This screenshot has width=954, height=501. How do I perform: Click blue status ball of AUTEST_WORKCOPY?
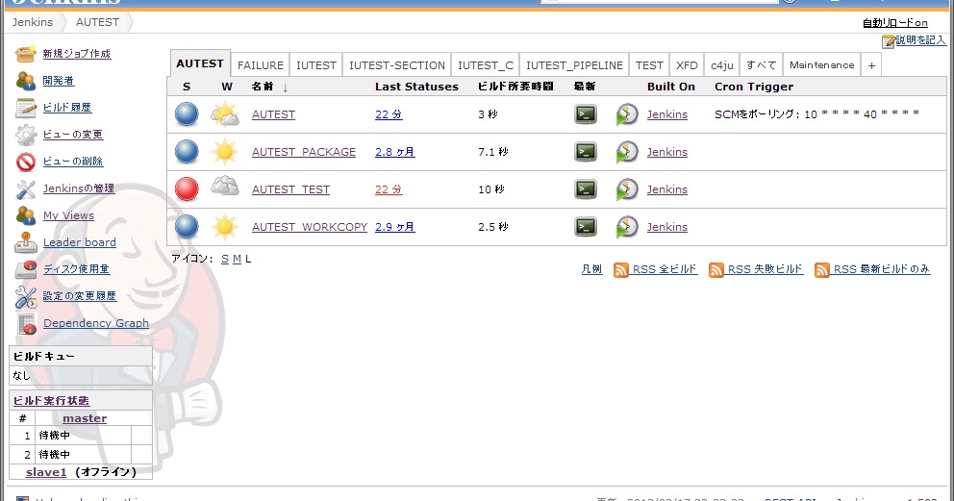coord(187,227)
